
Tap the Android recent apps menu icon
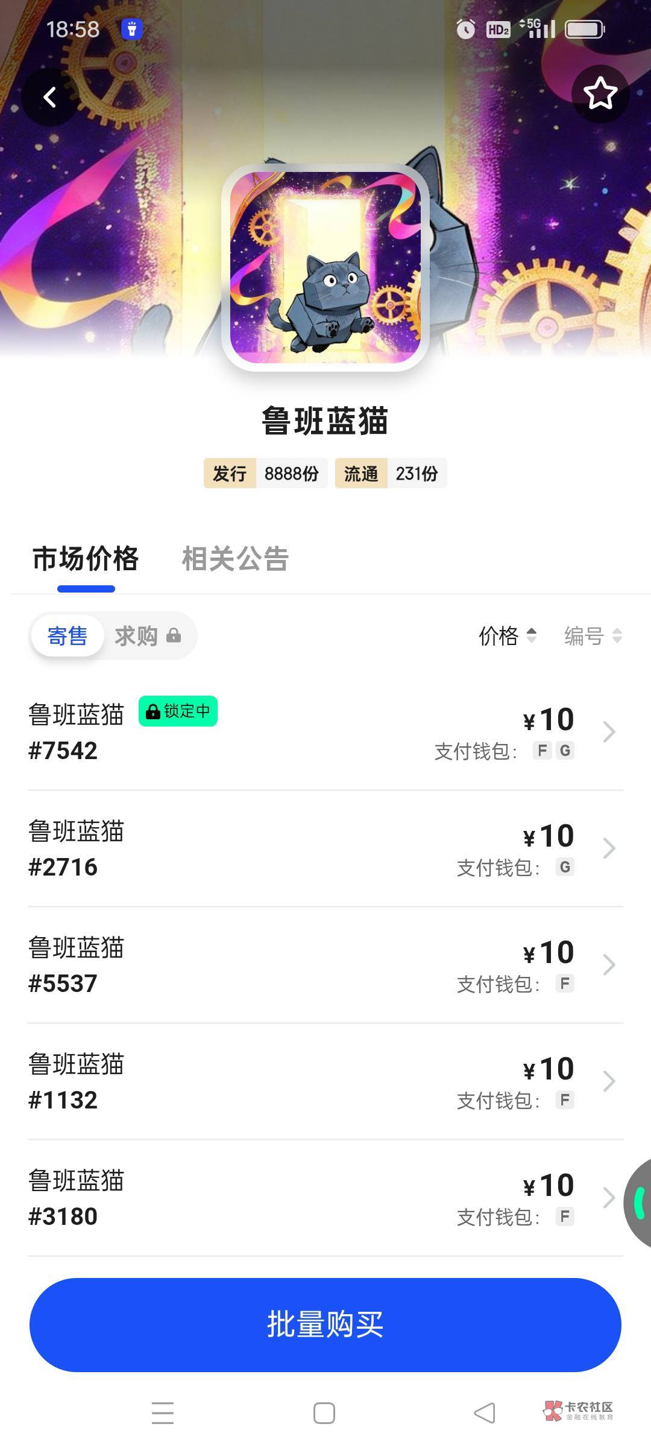163,1413
